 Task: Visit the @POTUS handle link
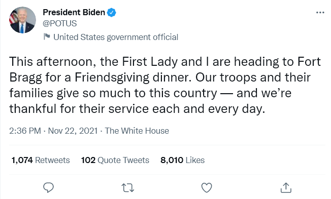(60, 23)
